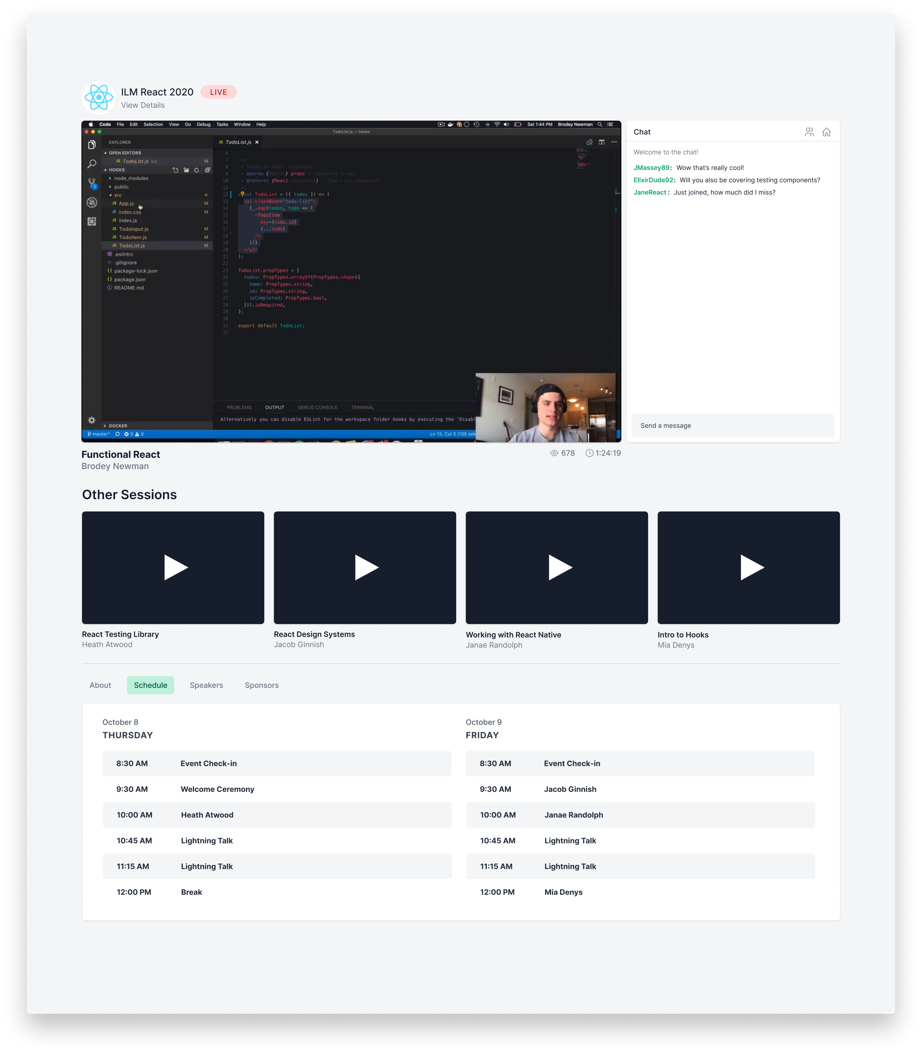This screenshot has height=1054, width=922.
Task: Select the Thursday 9:30 AM Welcome Ceremony row
Action: (277, 789)
